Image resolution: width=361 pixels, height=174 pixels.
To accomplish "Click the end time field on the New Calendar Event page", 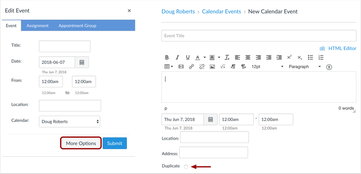I will click(x=276, y=119).
